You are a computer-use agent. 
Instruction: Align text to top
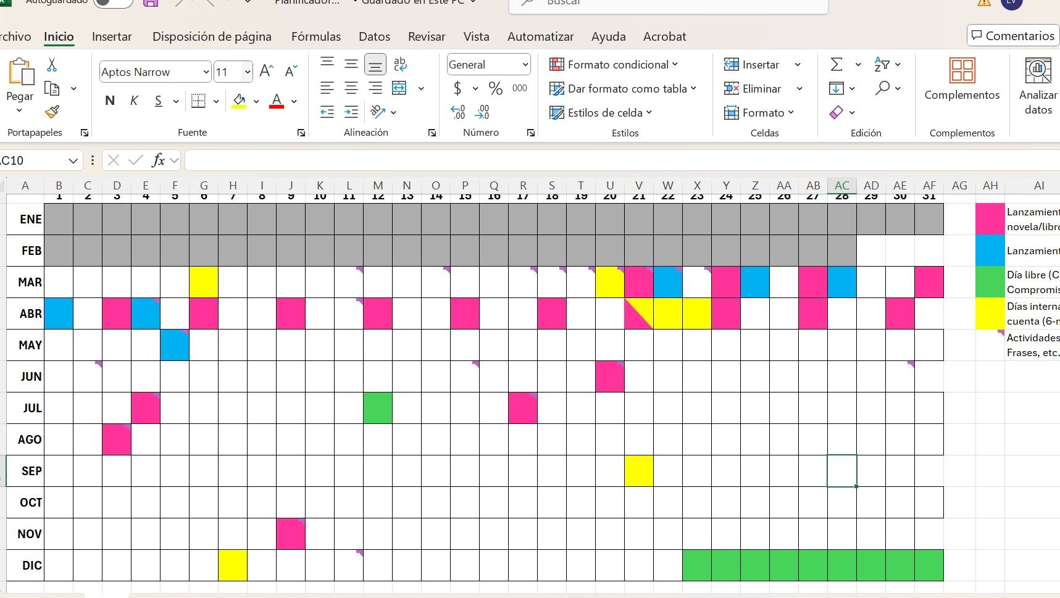(x=327, y=64)
